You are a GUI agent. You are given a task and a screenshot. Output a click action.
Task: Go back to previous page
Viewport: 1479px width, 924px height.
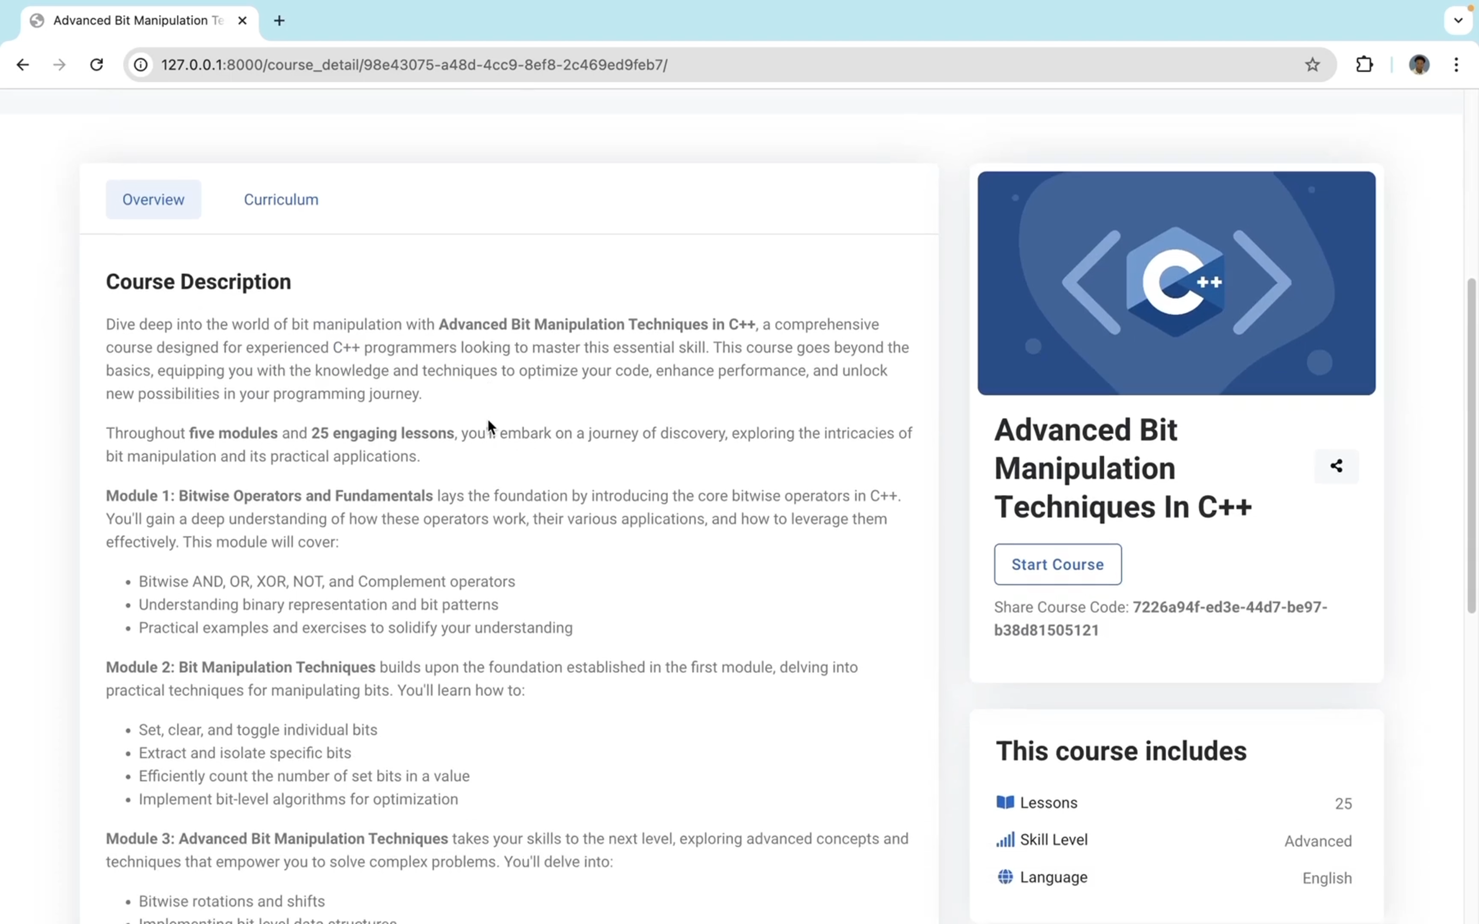(x=23, y=65)
